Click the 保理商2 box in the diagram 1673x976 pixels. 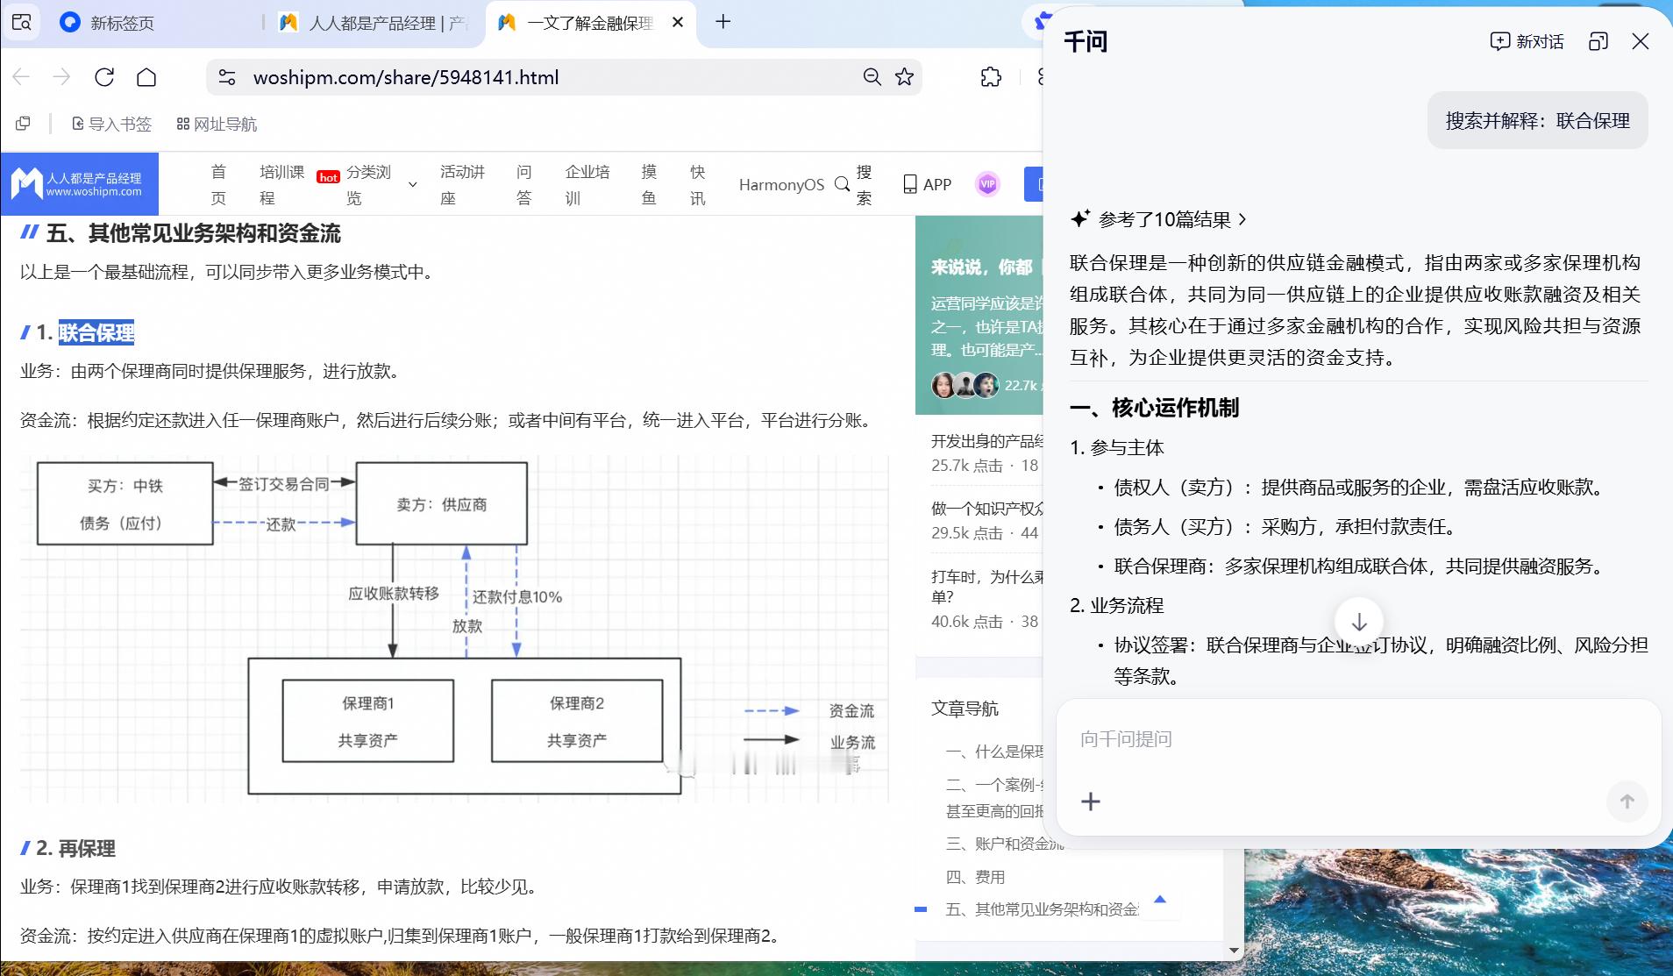pos(577,721)
